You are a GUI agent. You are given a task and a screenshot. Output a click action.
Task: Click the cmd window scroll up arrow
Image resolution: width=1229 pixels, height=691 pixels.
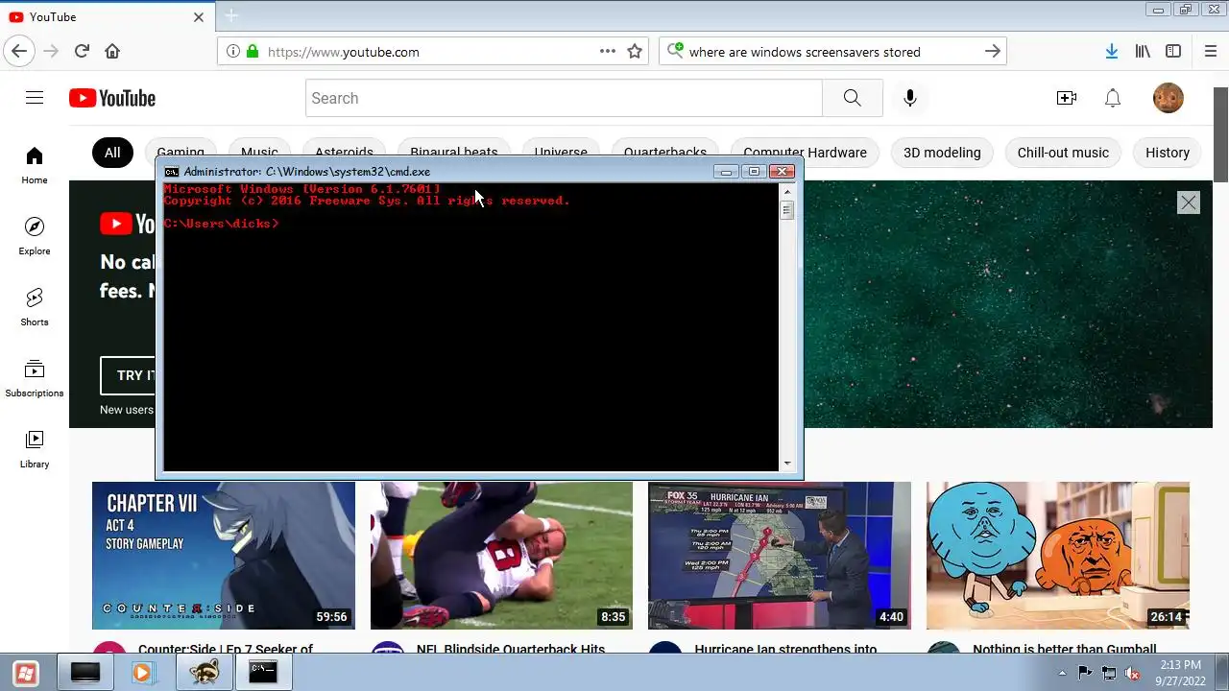(x=787, y=192)
